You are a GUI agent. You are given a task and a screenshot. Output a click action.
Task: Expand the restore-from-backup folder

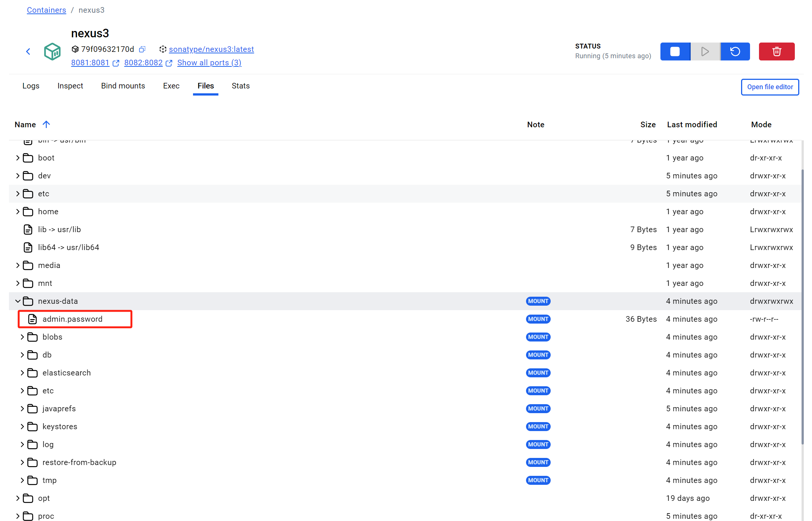22,462
